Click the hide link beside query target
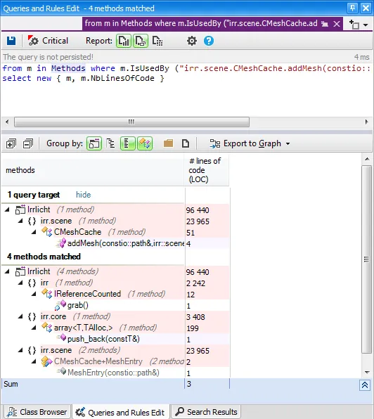This screenshot has height=419, width=374. tap(84, 195)
